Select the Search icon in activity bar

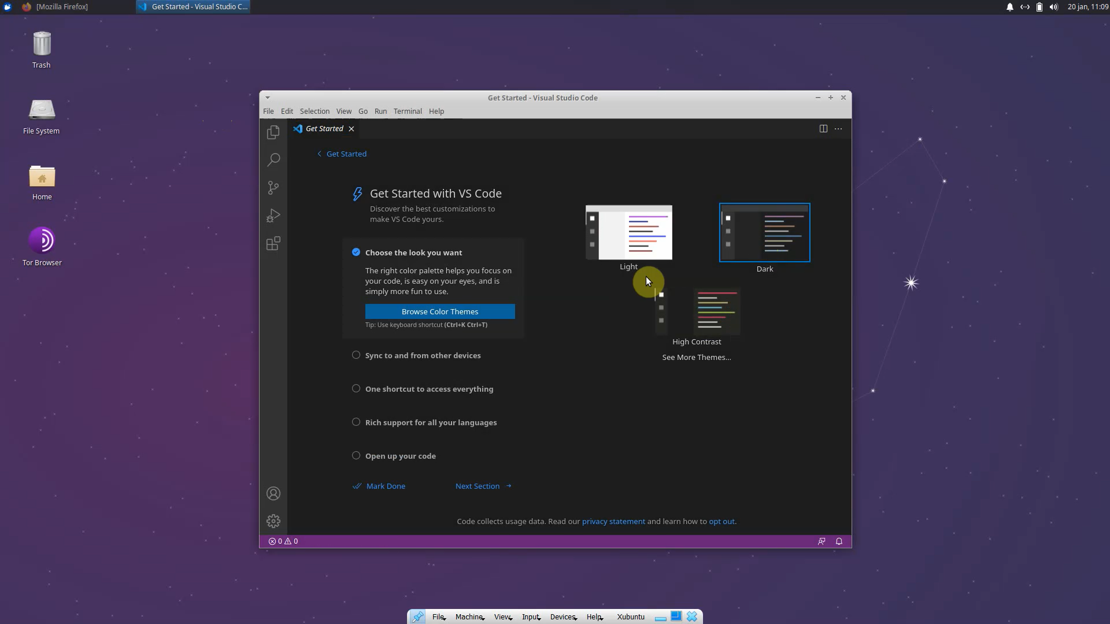point(273,159)
